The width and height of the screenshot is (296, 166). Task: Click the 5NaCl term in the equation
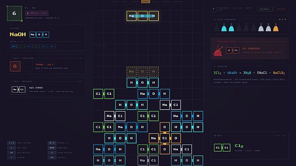pyautogui.click(x=262, y=73)
